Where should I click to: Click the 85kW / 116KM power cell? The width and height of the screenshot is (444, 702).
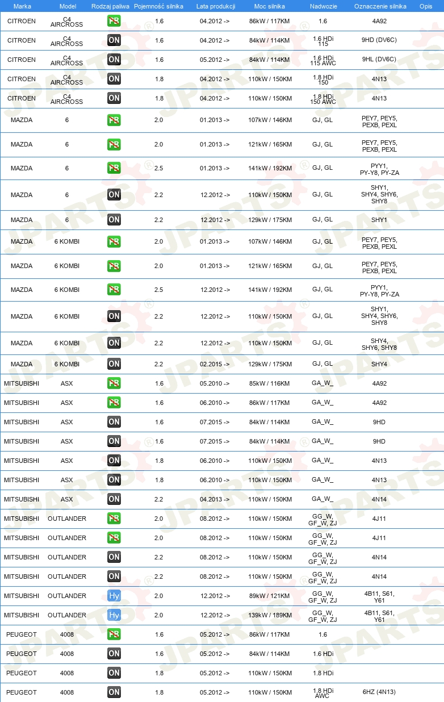270,383
